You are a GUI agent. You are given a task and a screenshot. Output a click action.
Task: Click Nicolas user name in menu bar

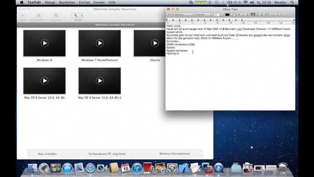pos(280,2)
